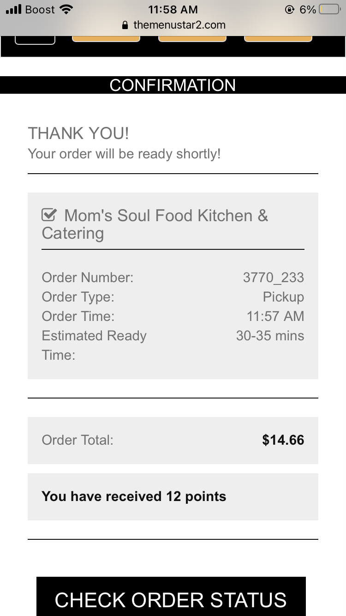346x616 pixels.
Task: Click the 30-35 mins estimated ready time
Action: 270,336
